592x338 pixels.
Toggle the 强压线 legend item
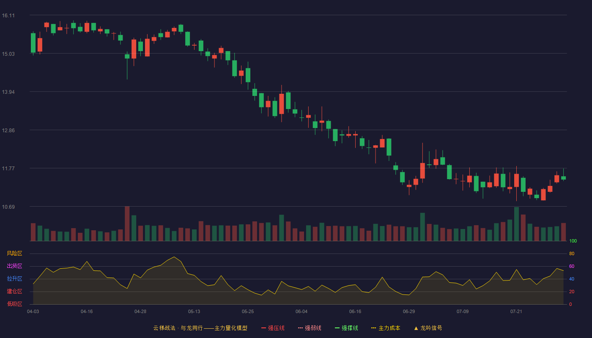[x=273, y=328]
